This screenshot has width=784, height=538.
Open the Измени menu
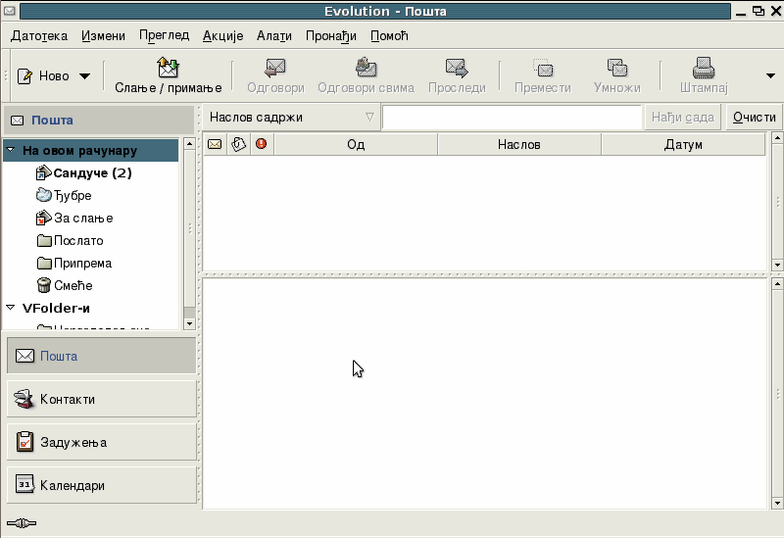(x=103, y=36)
